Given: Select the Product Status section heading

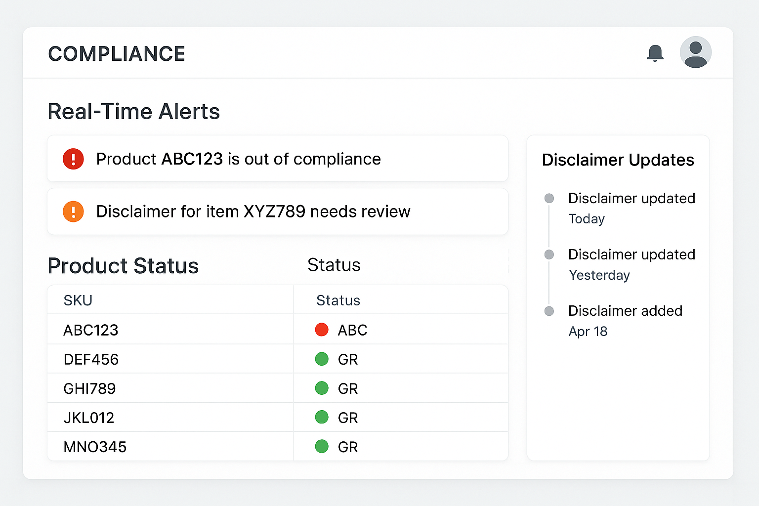Looking at the screenshot, I should [123, 266].
